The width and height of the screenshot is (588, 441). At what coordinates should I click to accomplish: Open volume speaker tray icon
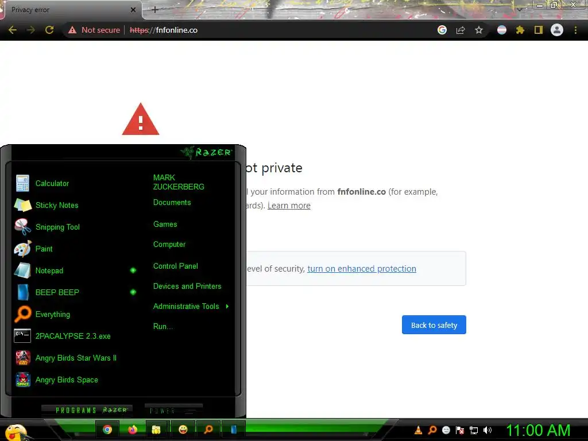click(x=488, y=430)
